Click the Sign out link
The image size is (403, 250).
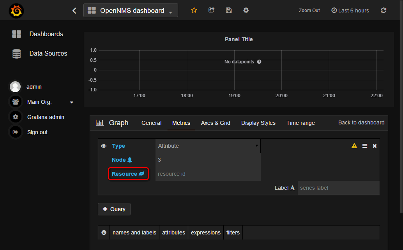[37, 132]
